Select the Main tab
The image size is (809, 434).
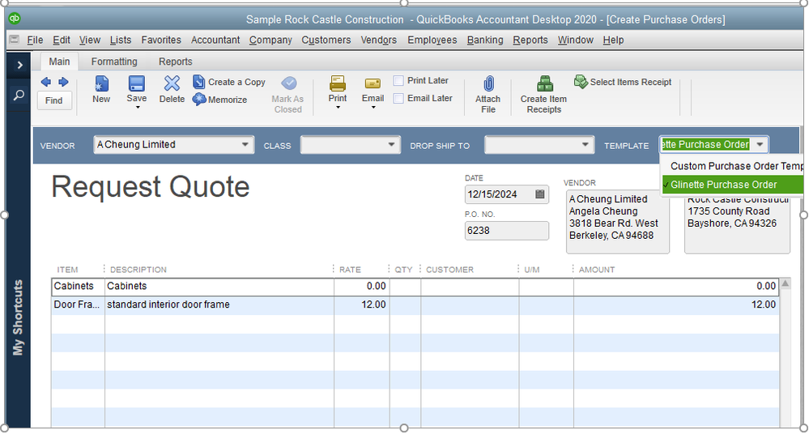(x=59, y=62)
